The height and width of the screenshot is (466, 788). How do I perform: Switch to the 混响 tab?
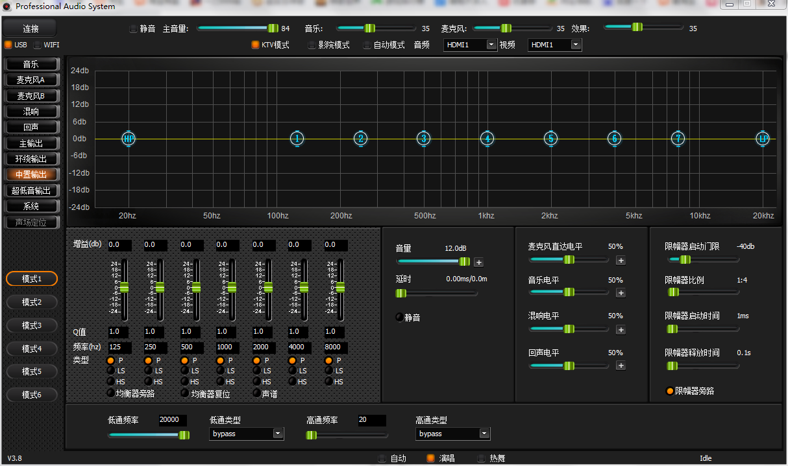[31, 111]
